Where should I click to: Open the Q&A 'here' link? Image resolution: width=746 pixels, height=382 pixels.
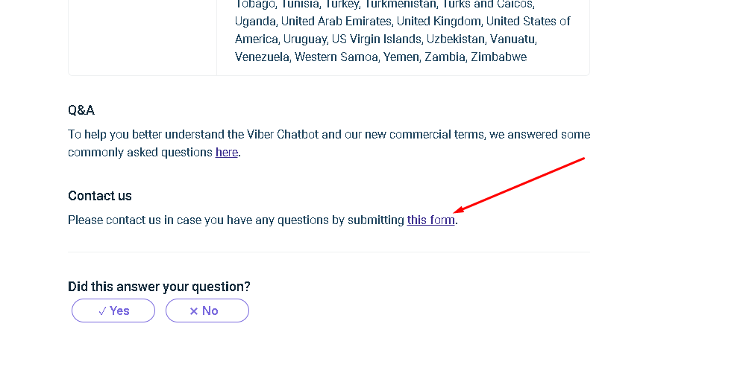coord(226,153)
